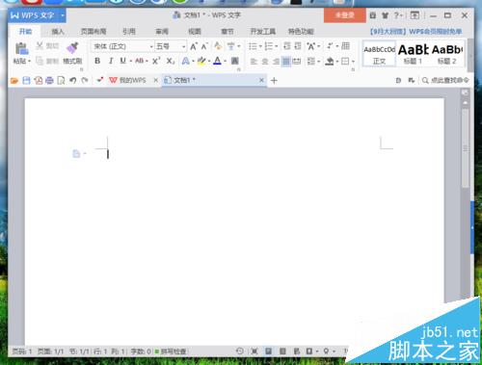Select the 标题 1 heading style

[413, 54]
